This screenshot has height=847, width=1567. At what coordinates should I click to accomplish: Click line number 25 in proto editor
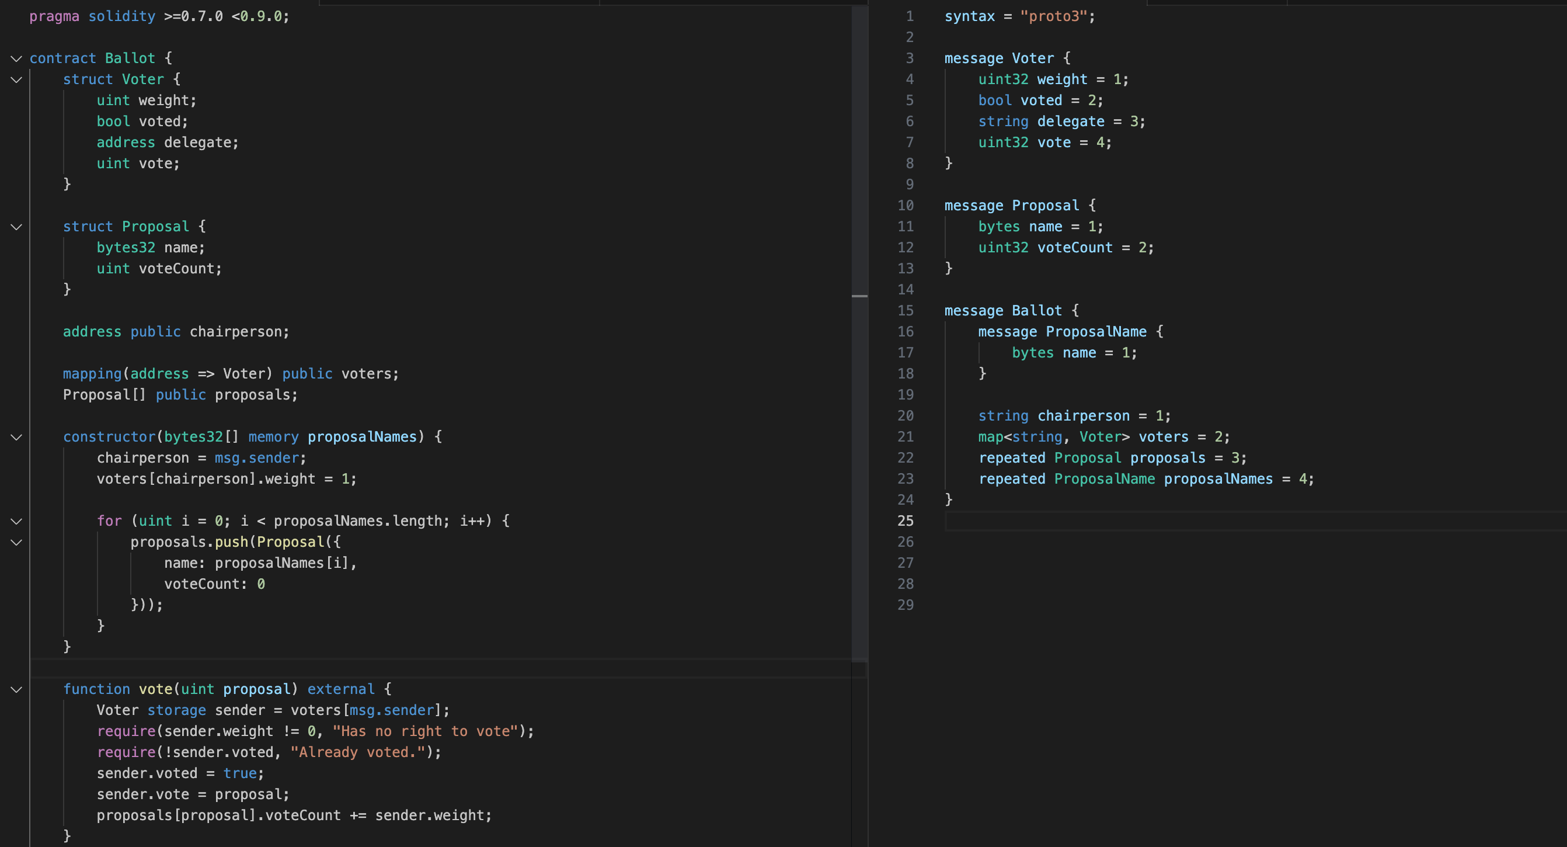tap(905, 521)
